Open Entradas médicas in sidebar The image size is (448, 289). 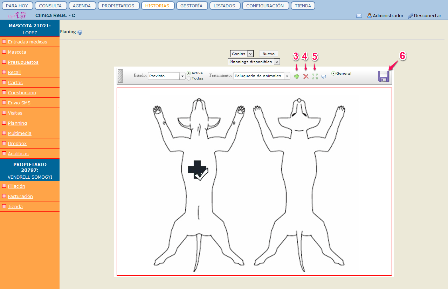point(27,42)
